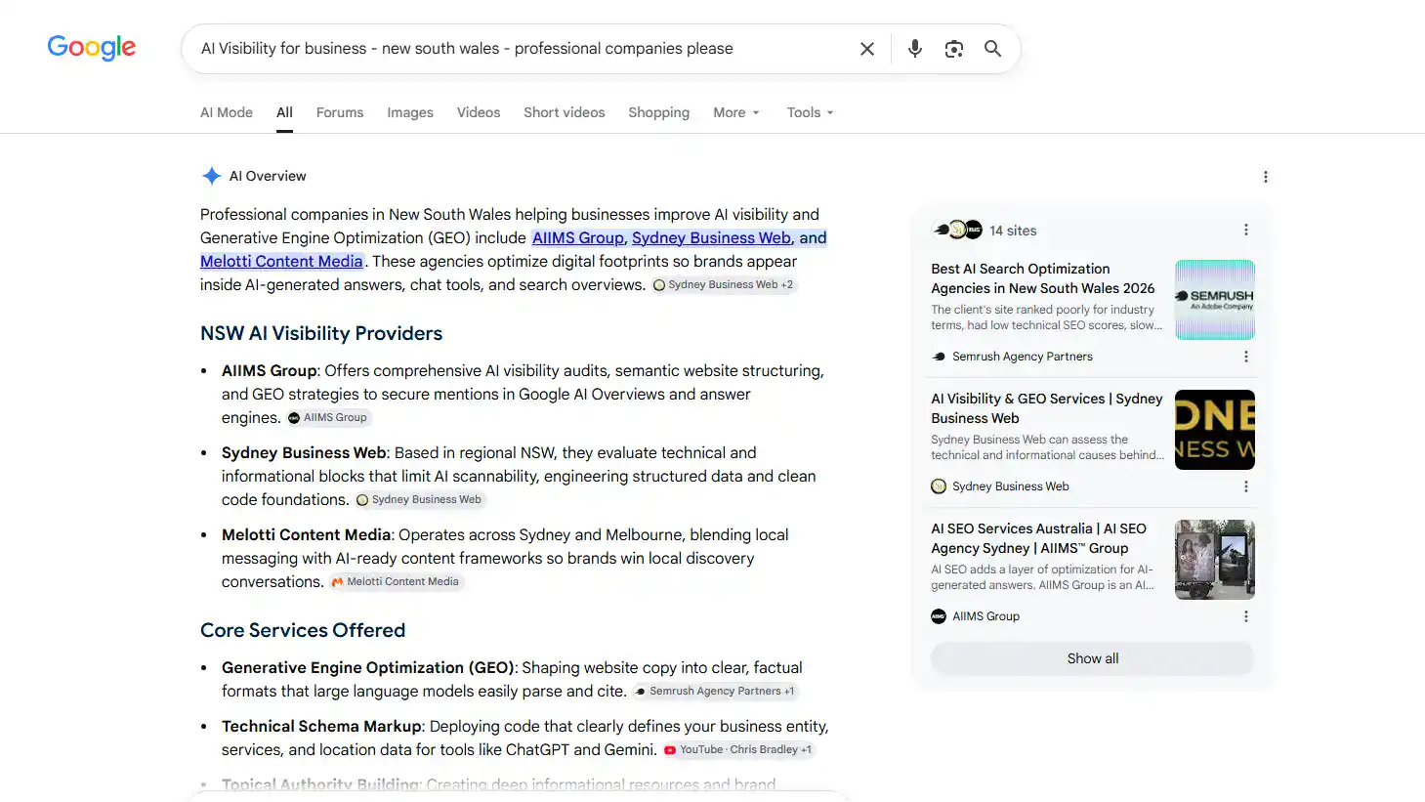Image resolution: width=1425 pixels, height=802 pixels.
Task: Click the Show all button
Action: 1093,658
